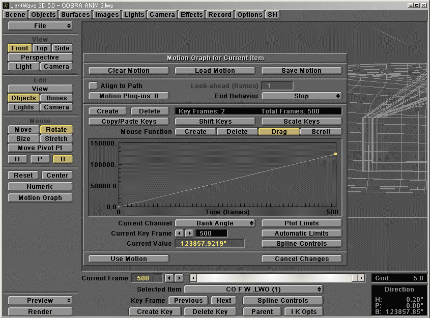Select the H heading axis button

point(17,159)
